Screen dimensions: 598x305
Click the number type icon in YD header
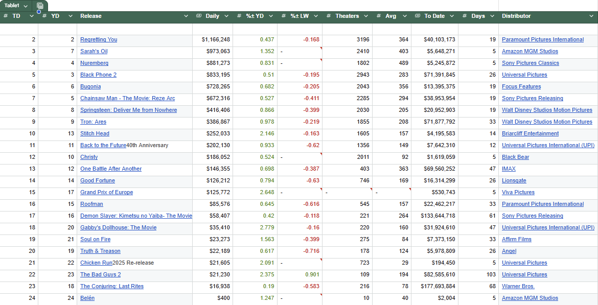(x=44, y=16)
